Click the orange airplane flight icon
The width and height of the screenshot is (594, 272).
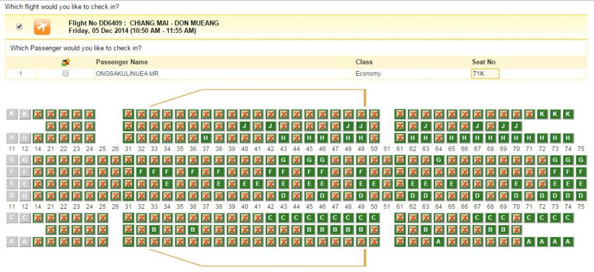pos(42,27)
